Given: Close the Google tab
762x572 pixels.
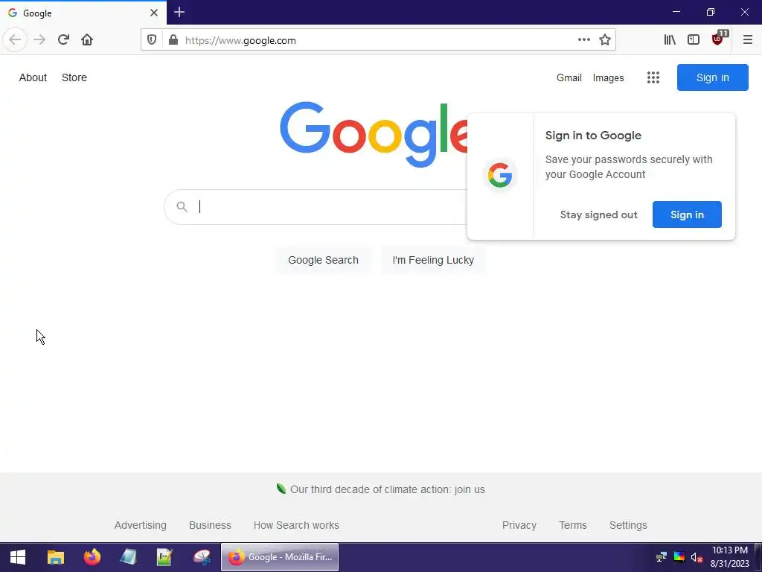Looking at the screenshot, I should pyautogui.click(x=153, y=13).
